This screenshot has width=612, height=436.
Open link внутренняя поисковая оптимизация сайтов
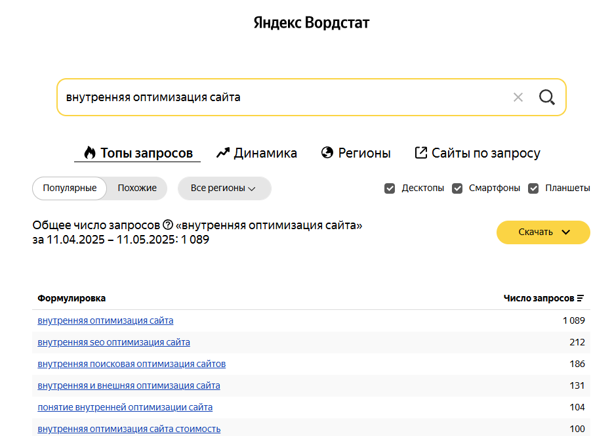132,364
